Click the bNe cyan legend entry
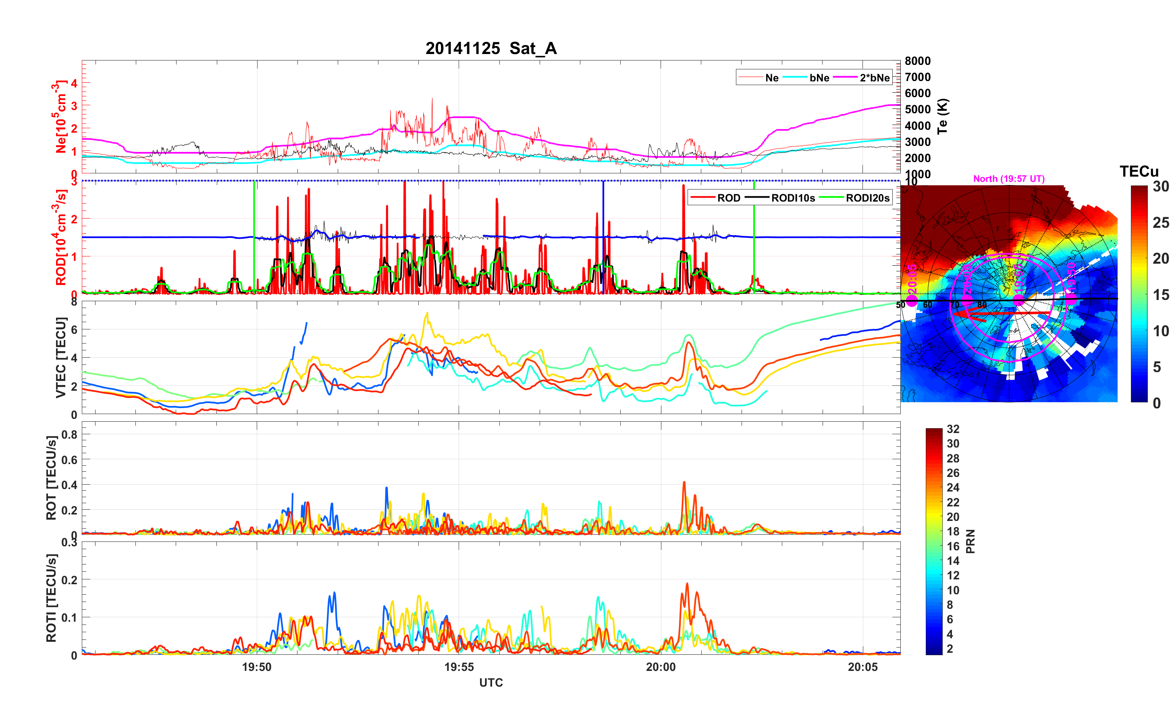Image resolution: width=1170 pixels, height=708 pixels. 819,77
